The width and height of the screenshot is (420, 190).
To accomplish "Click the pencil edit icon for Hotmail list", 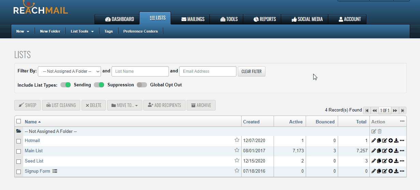I will coord(374,141).
